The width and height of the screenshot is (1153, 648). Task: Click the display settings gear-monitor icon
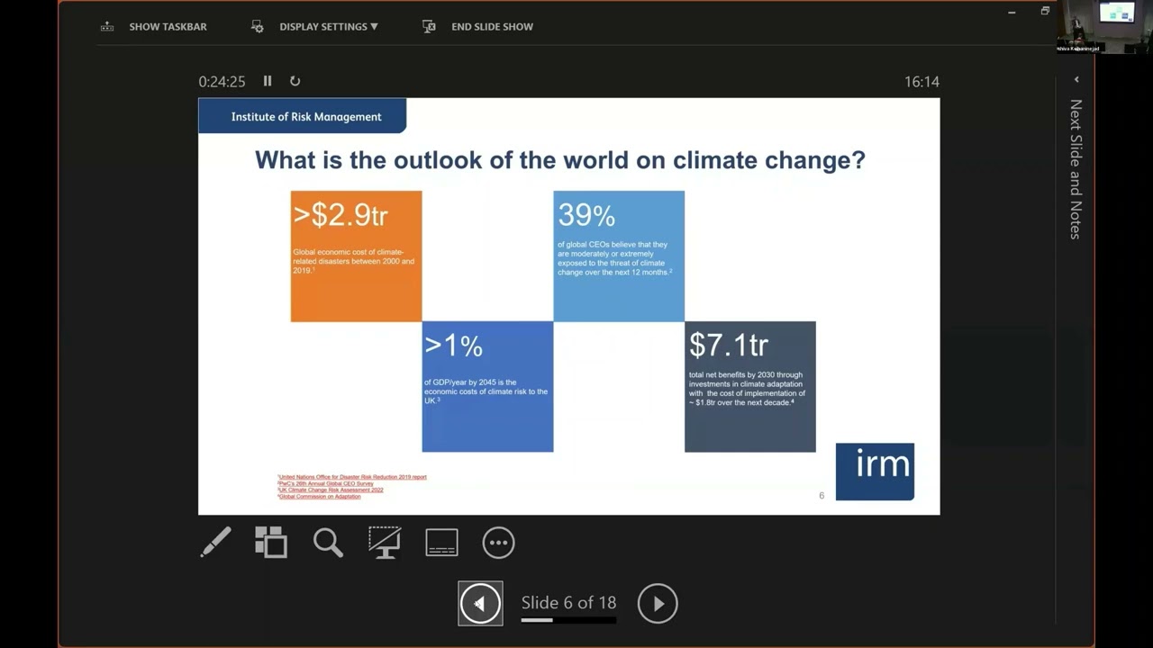pyautogui.click(x=257, y=26)
